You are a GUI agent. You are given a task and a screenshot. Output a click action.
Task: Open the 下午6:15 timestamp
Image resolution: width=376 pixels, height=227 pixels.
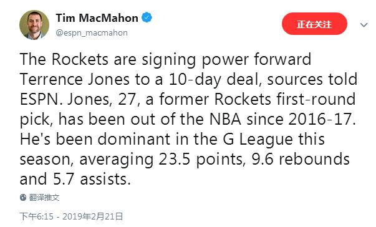click(37, 216)
